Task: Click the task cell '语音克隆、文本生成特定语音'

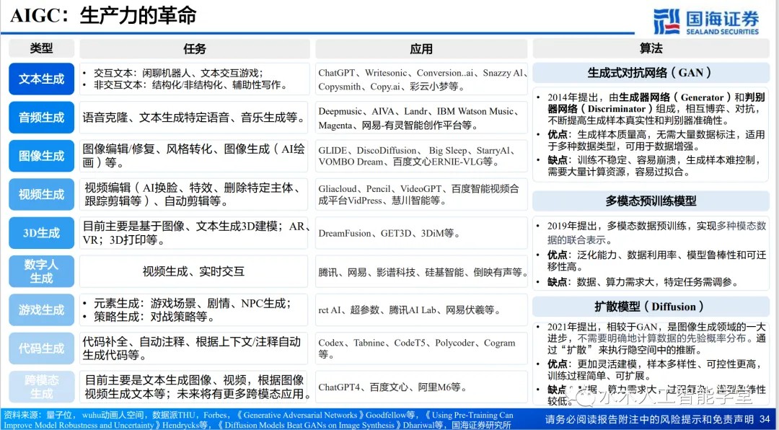Action: 194,118
